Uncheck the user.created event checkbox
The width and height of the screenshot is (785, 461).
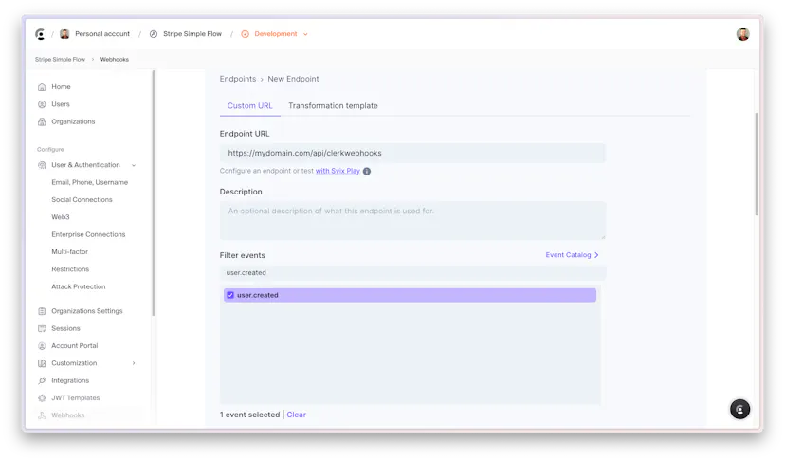click(230, 295)
